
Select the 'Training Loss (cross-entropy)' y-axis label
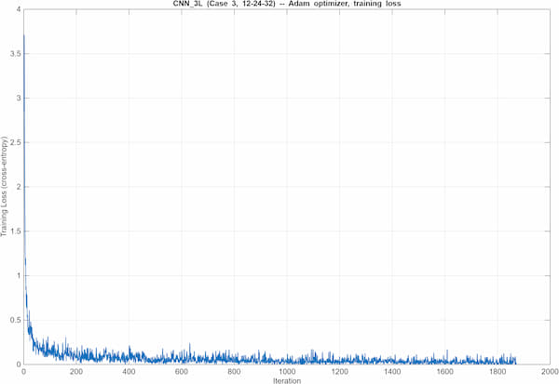point(4,186)
